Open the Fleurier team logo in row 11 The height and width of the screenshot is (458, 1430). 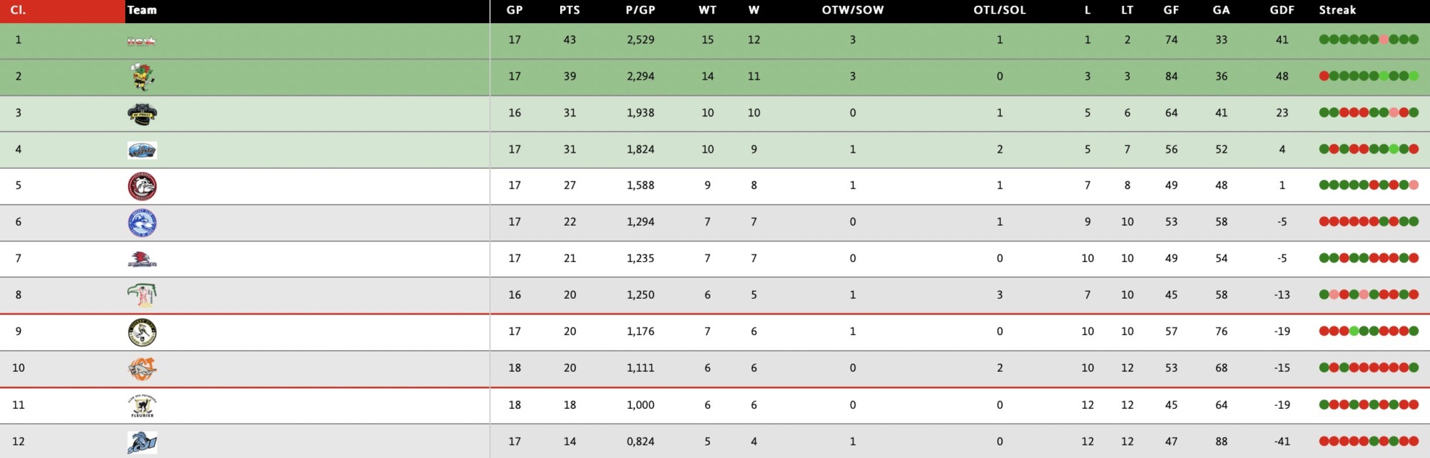tap(142, 406)
